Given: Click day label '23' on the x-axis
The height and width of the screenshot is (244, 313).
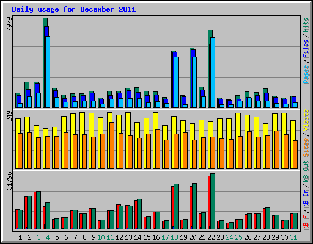Looking at the screenshot, I should (x=220, y=237).
